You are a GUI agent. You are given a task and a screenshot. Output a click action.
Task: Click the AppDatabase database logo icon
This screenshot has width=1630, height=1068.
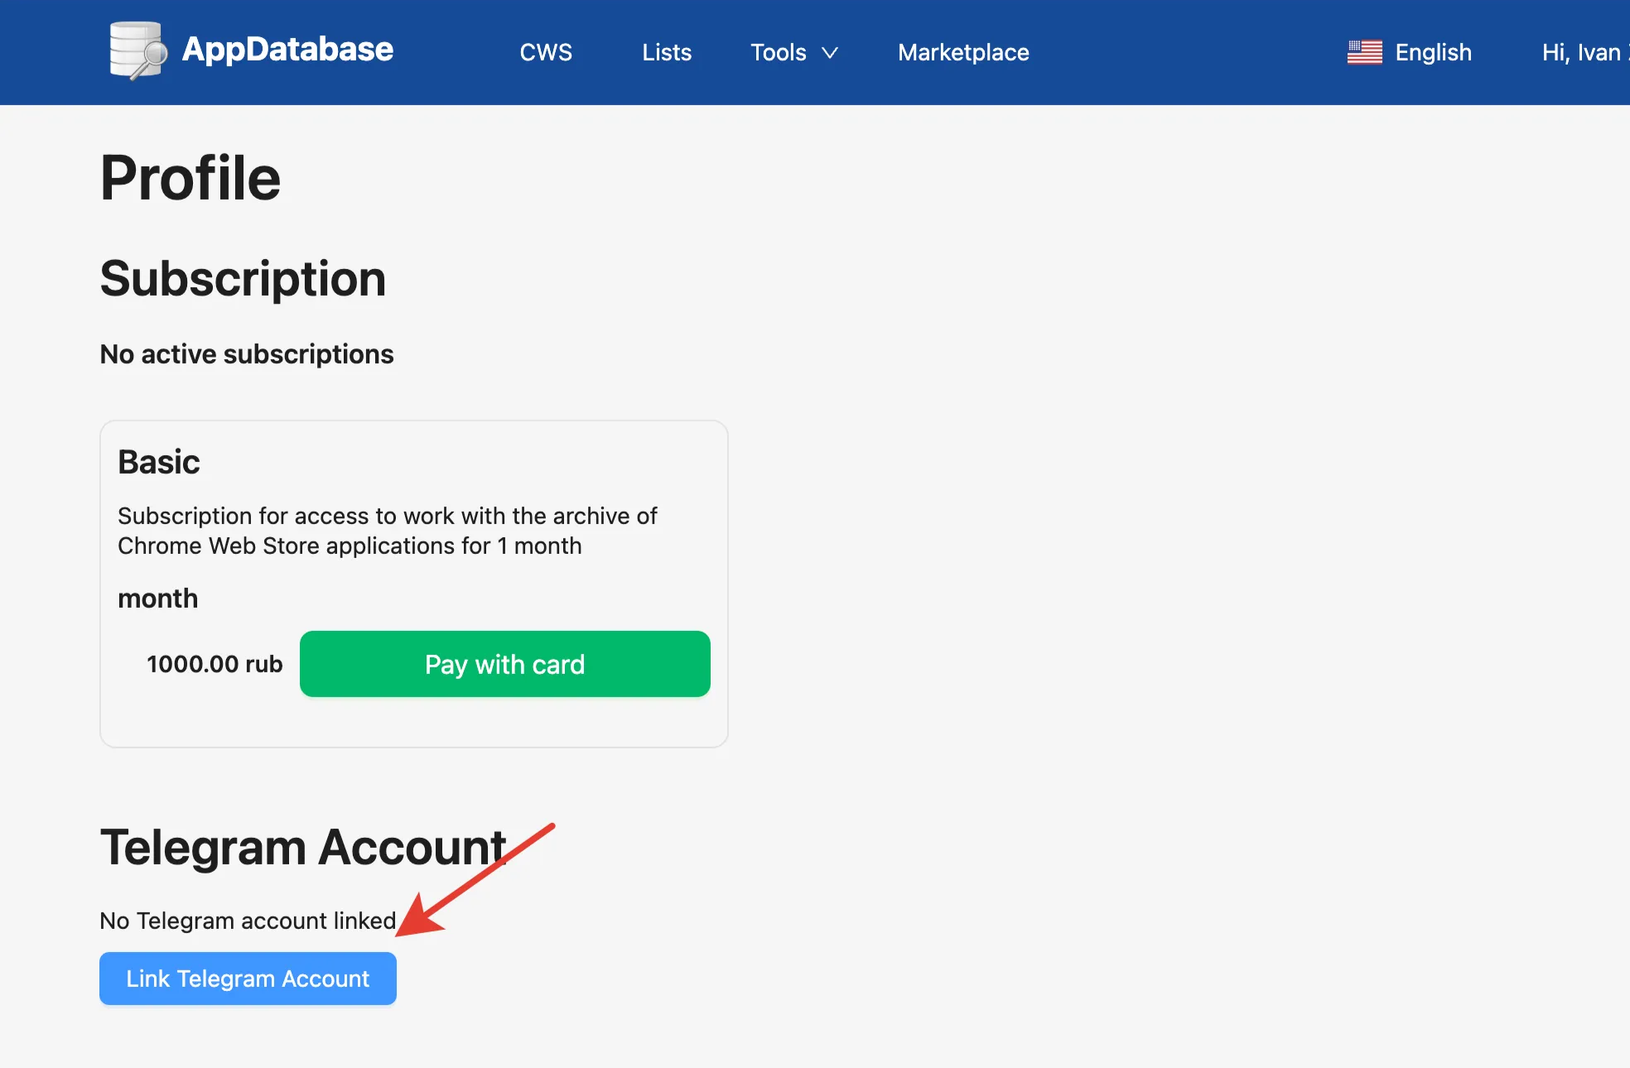pyautogui.click(x=137, y=51)
